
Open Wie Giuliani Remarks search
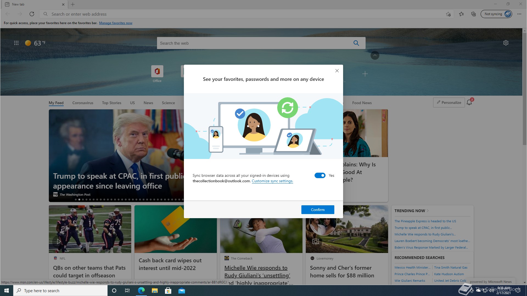[x=410, y=281]
